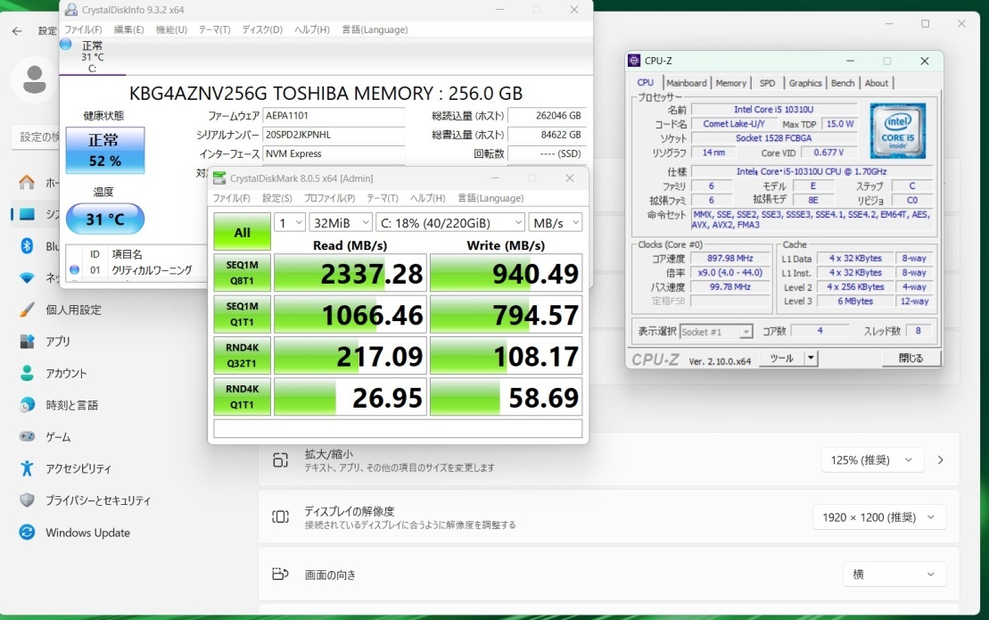Expand the 125% display scale dropdown
989x620 pixels.
coord(870,460)
